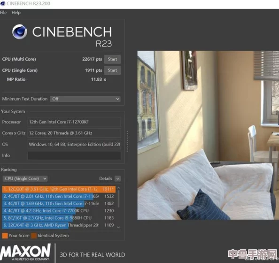Click the Cinebench title bar app icon
This screenshot has height=263, width=279.
(3, 3)
